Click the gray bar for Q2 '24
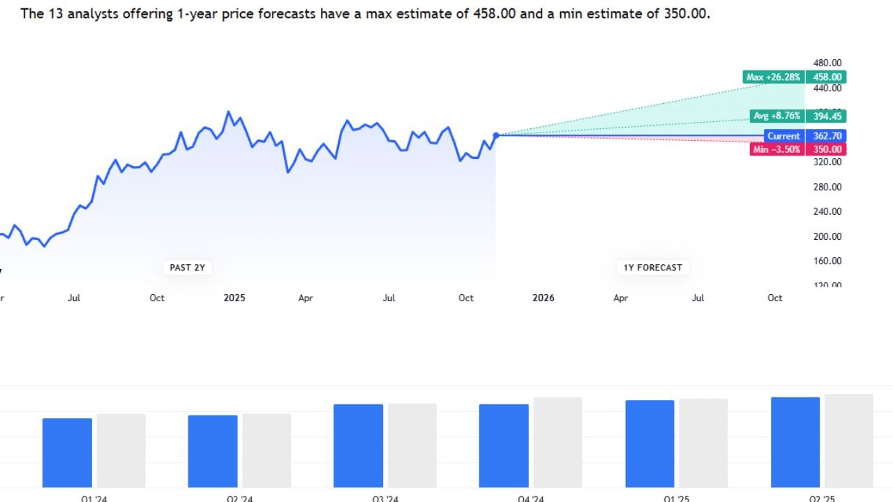This screenshot has height=502, width=893. [267, 451]
